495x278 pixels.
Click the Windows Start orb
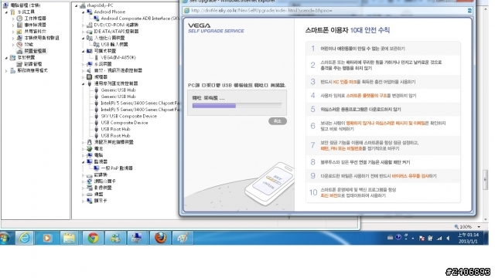pos(5,239)
